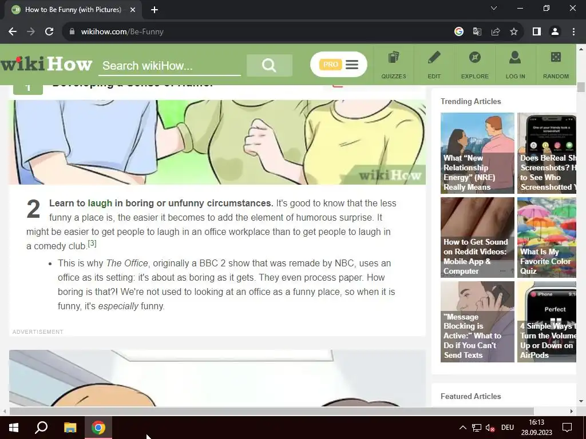Go back to previous page
Viewport: 586px width, 439px height.
[x=13, y=32]
